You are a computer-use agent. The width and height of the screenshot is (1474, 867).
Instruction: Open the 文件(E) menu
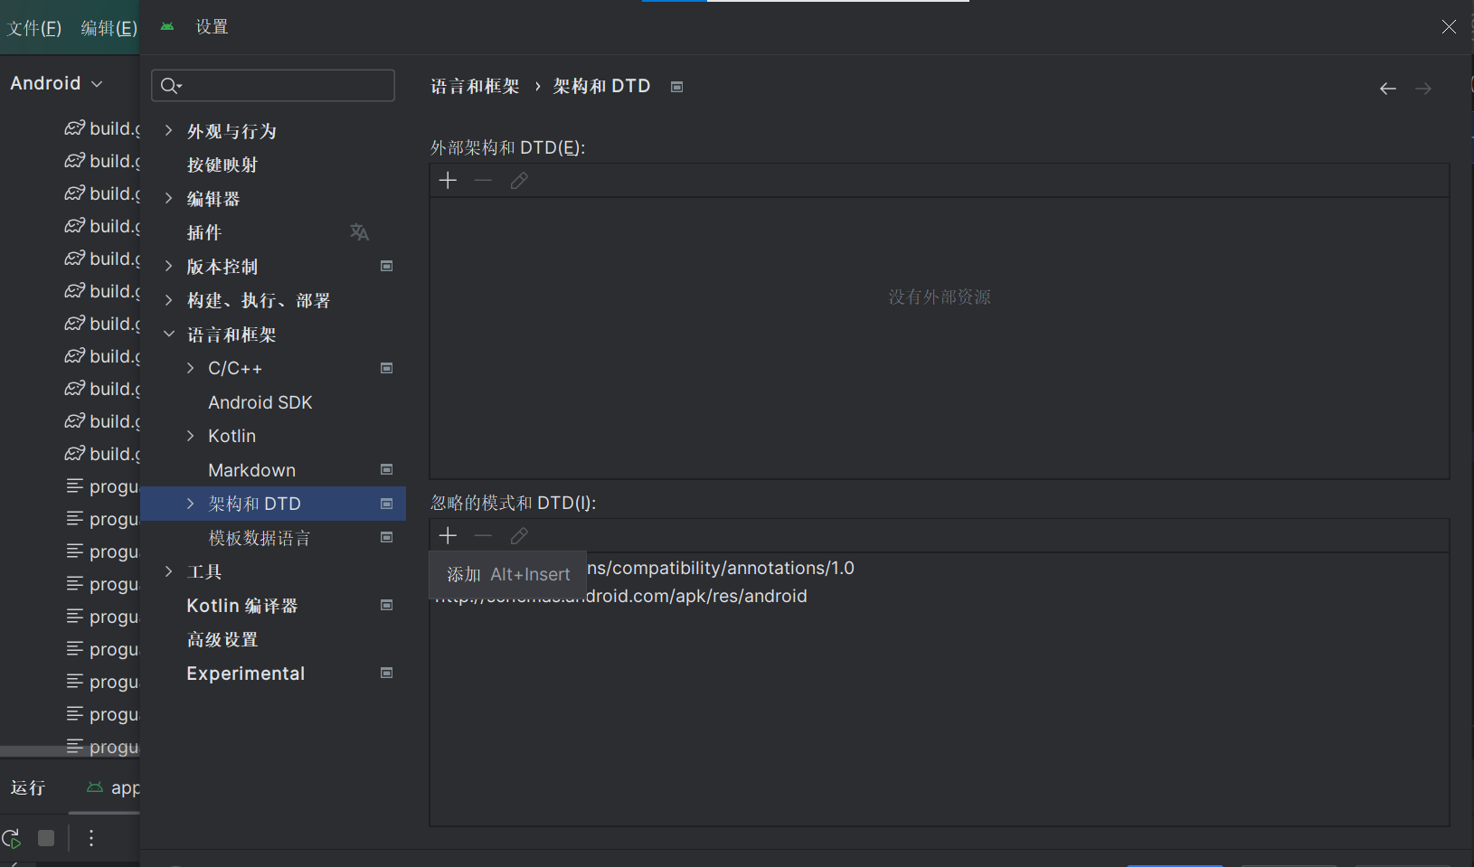click(x=33, y=26)
